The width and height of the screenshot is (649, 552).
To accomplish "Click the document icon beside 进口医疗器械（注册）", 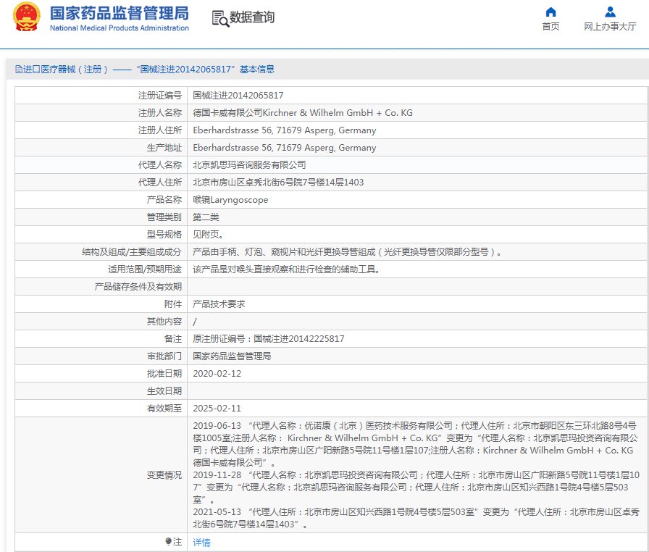I will click(x=19, y=69).
